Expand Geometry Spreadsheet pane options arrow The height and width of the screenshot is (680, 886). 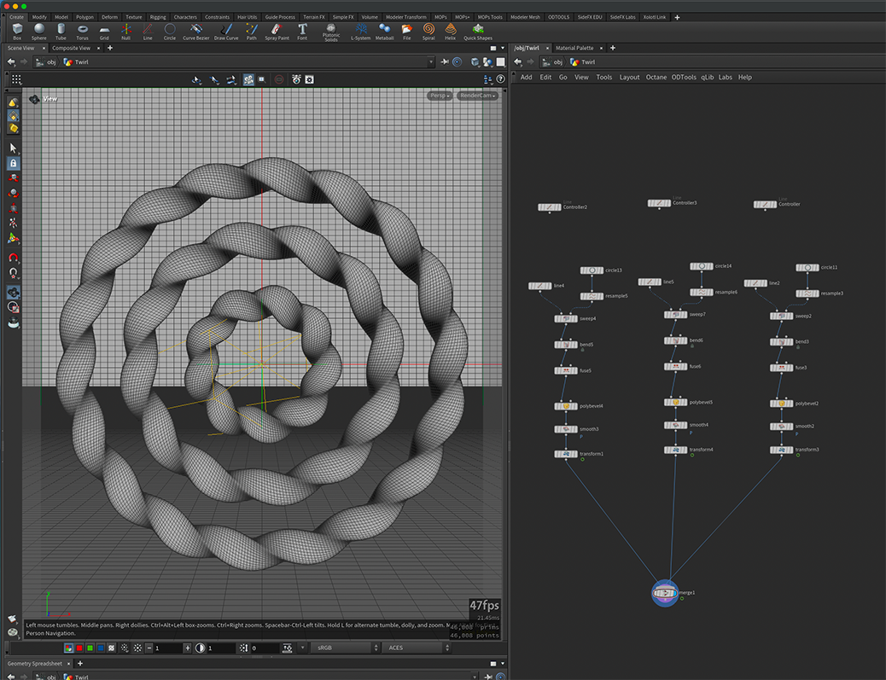503,664
